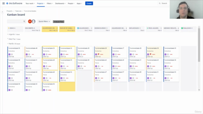Screen dimensions: 203x114
Task: Click the scrollbar down arrow
Action: 199,90
